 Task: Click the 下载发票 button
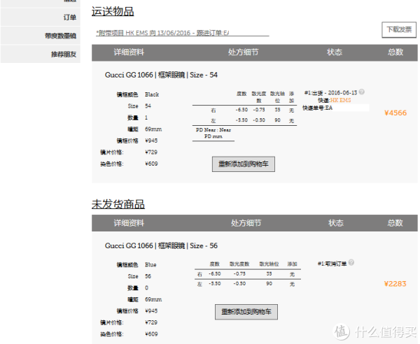[x=396, y=29]
